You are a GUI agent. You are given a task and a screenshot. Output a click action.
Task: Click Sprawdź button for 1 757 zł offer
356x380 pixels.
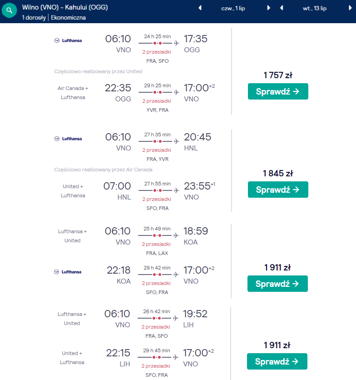pyautogui.click(x=278, y=91)
